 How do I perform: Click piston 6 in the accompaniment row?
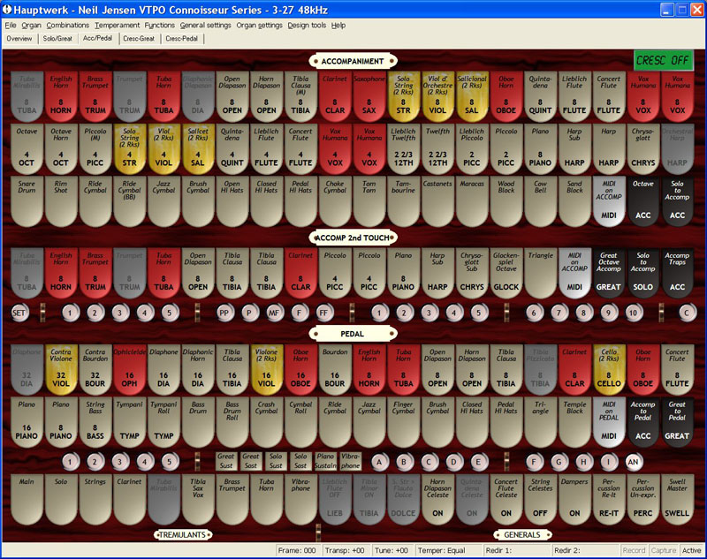[x=534, y=313]
